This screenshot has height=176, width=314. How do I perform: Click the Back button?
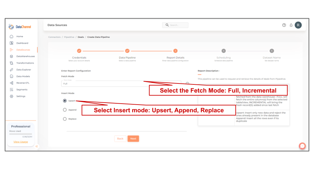[x=120, y=139]
